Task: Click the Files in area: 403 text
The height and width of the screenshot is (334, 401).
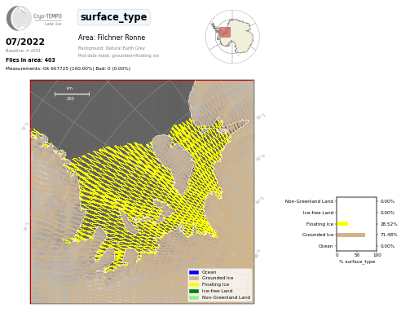Action: (30, 60)
